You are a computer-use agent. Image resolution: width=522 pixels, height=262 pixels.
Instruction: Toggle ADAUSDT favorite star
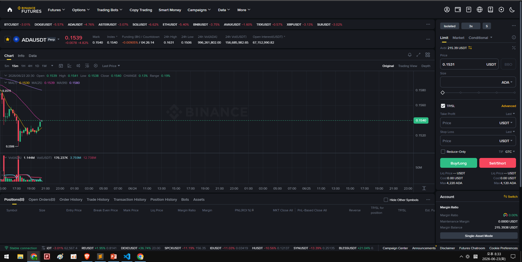(x=8, y=39)
